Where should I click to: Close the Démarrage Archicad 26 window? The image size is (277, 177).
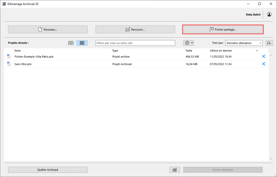coord(271,4)
